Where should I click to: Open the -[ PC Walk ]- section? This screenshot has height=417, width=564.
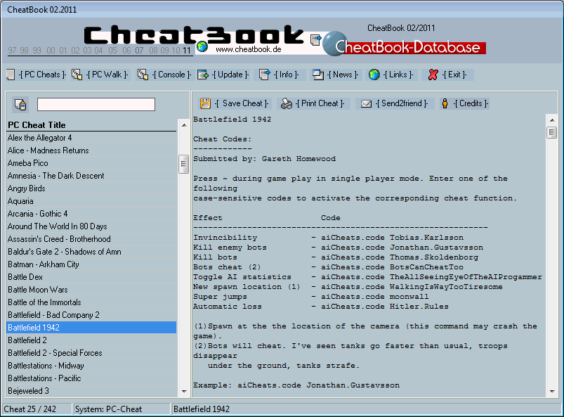(x=107, y=75)
